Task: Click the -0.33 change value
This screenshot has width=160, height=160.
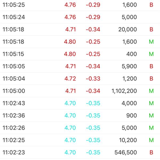Action: click(x=93, y=79)
